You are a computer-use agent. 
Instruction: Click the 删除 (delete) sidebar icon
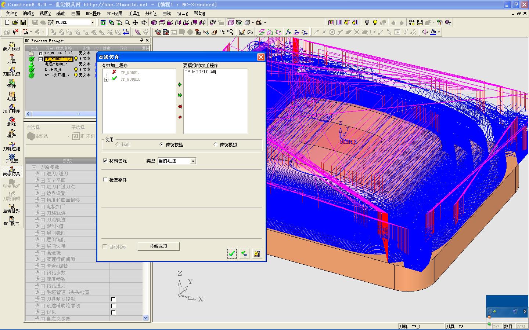(11, 121)
